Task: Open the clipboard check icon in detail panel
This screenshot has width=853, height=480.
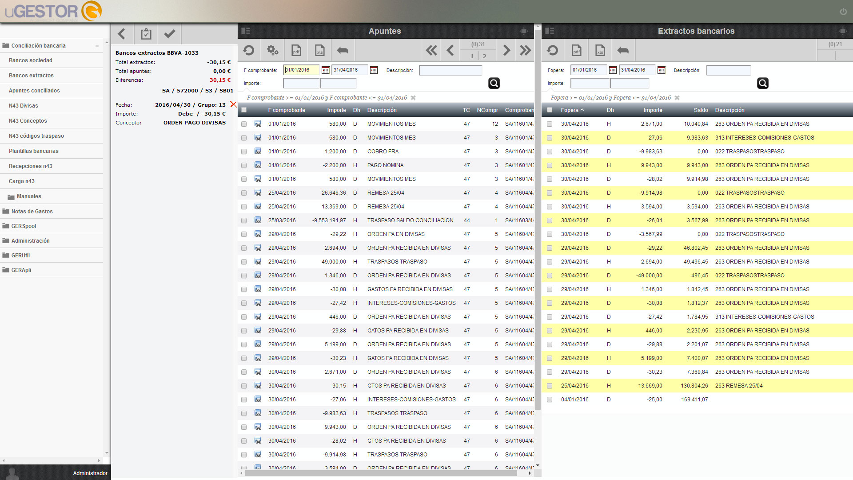Action: (146, 34)
